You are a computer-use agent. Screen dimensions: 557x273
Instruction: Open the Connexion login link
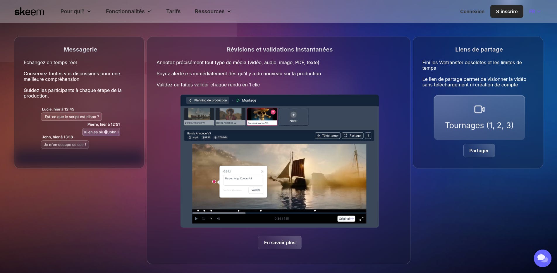click(x=472, y=11)
